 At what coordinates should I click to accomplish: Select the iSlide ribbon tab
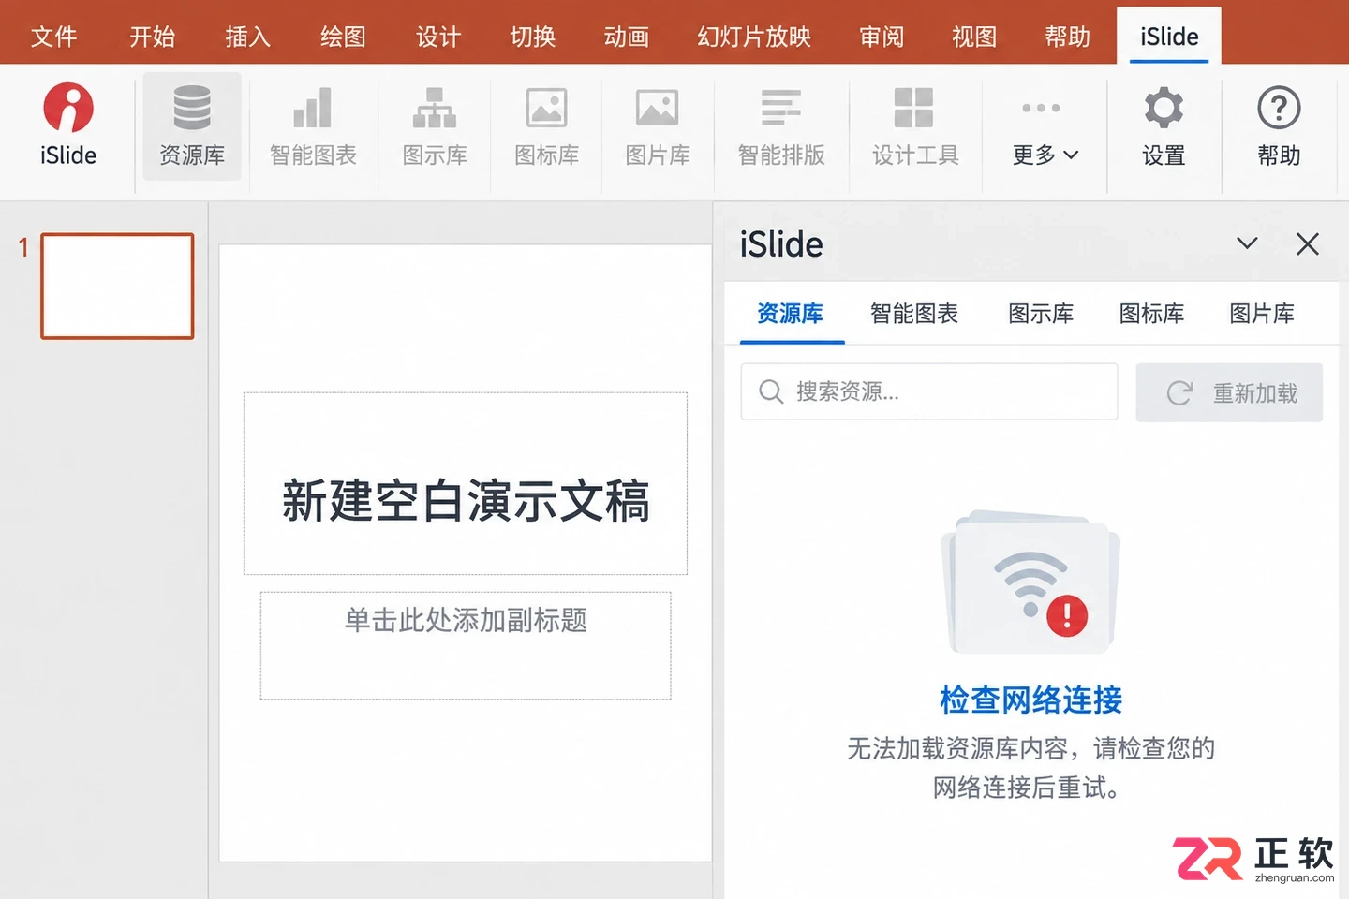(1169, 37)
